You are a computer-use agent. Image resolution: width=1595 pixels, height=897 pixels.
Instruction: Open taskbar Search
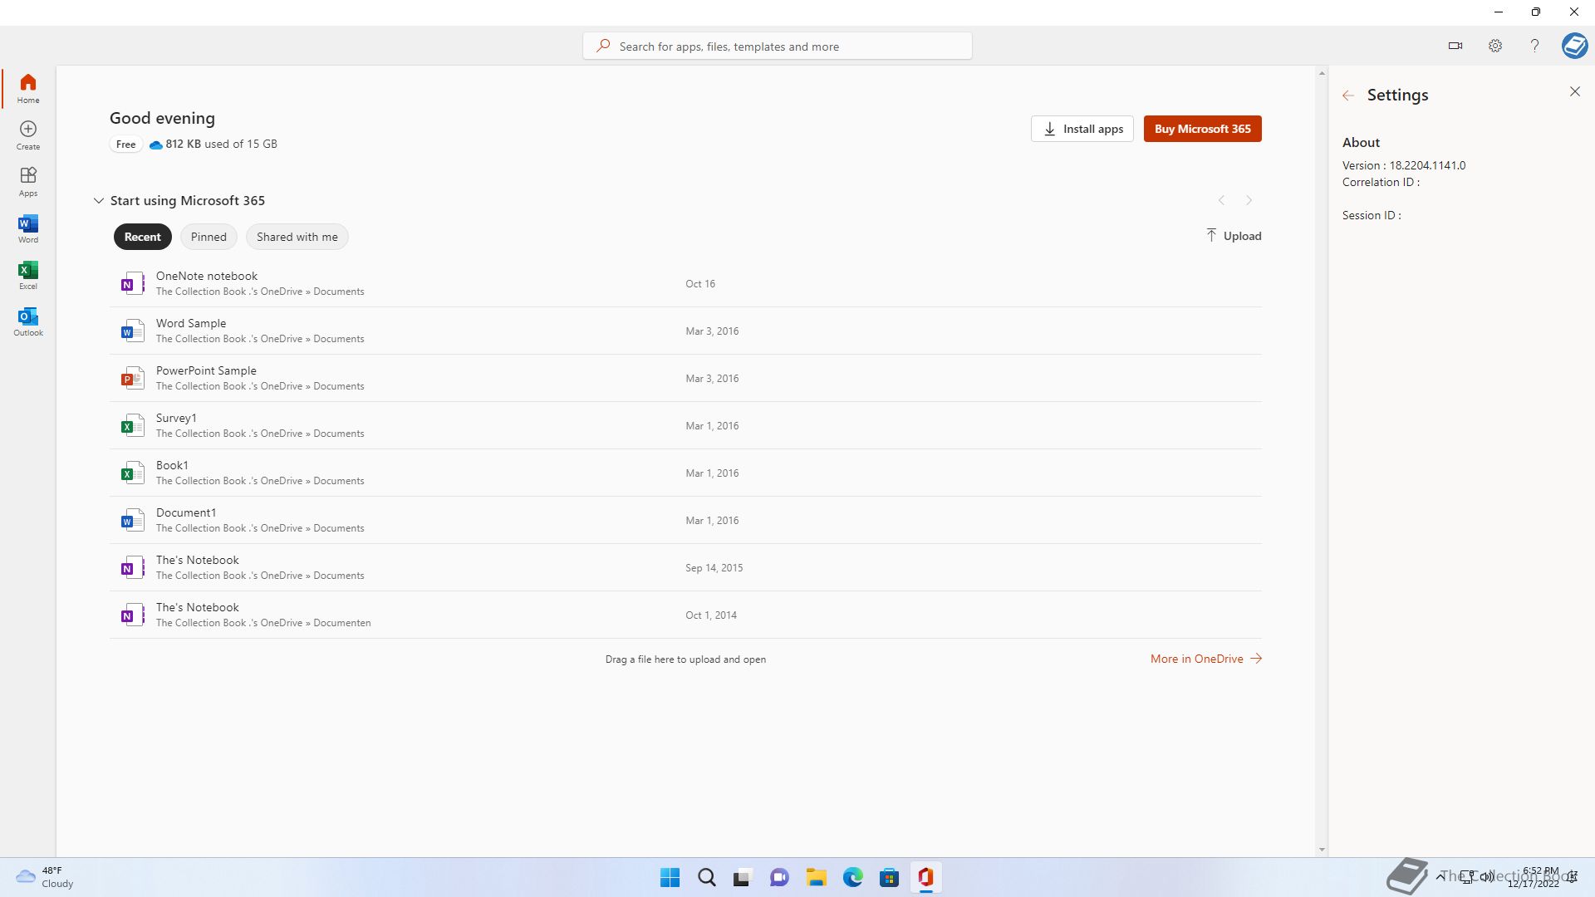coord(706,877)
